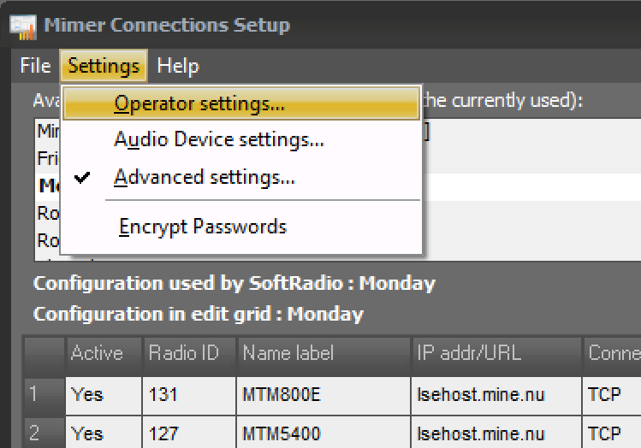Select the Radio ID cell 131
The width and height of the screenshot is (641, 448).
coord(189,395)
